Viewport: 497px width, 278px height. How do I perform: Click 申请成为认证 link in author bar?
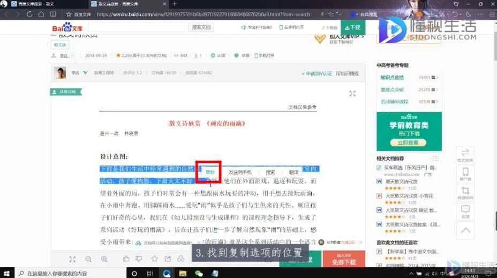coord(317,73)
